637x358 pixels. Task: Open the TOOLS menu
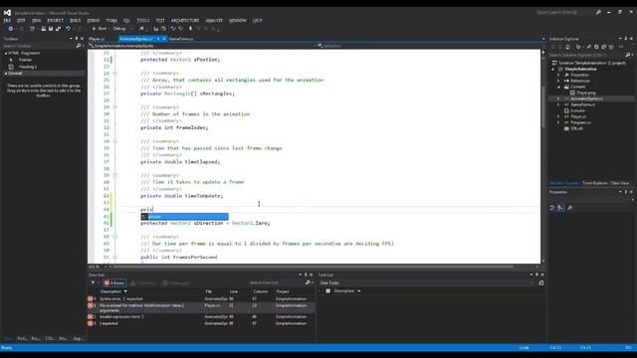143,20
